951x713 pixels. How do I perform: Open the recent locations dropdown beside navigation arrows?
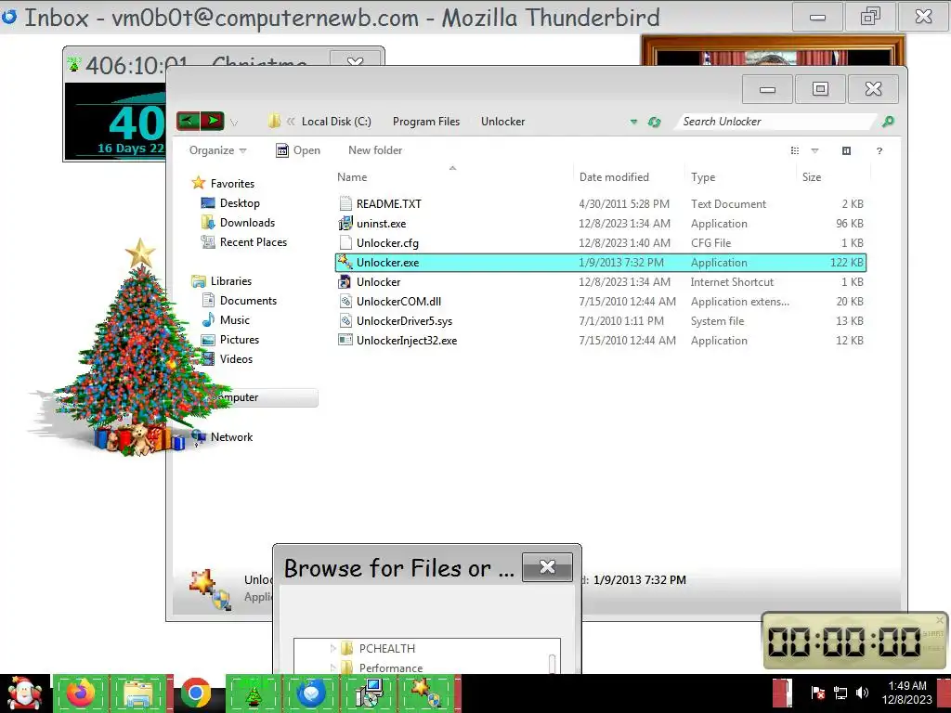tap(234, 122)
